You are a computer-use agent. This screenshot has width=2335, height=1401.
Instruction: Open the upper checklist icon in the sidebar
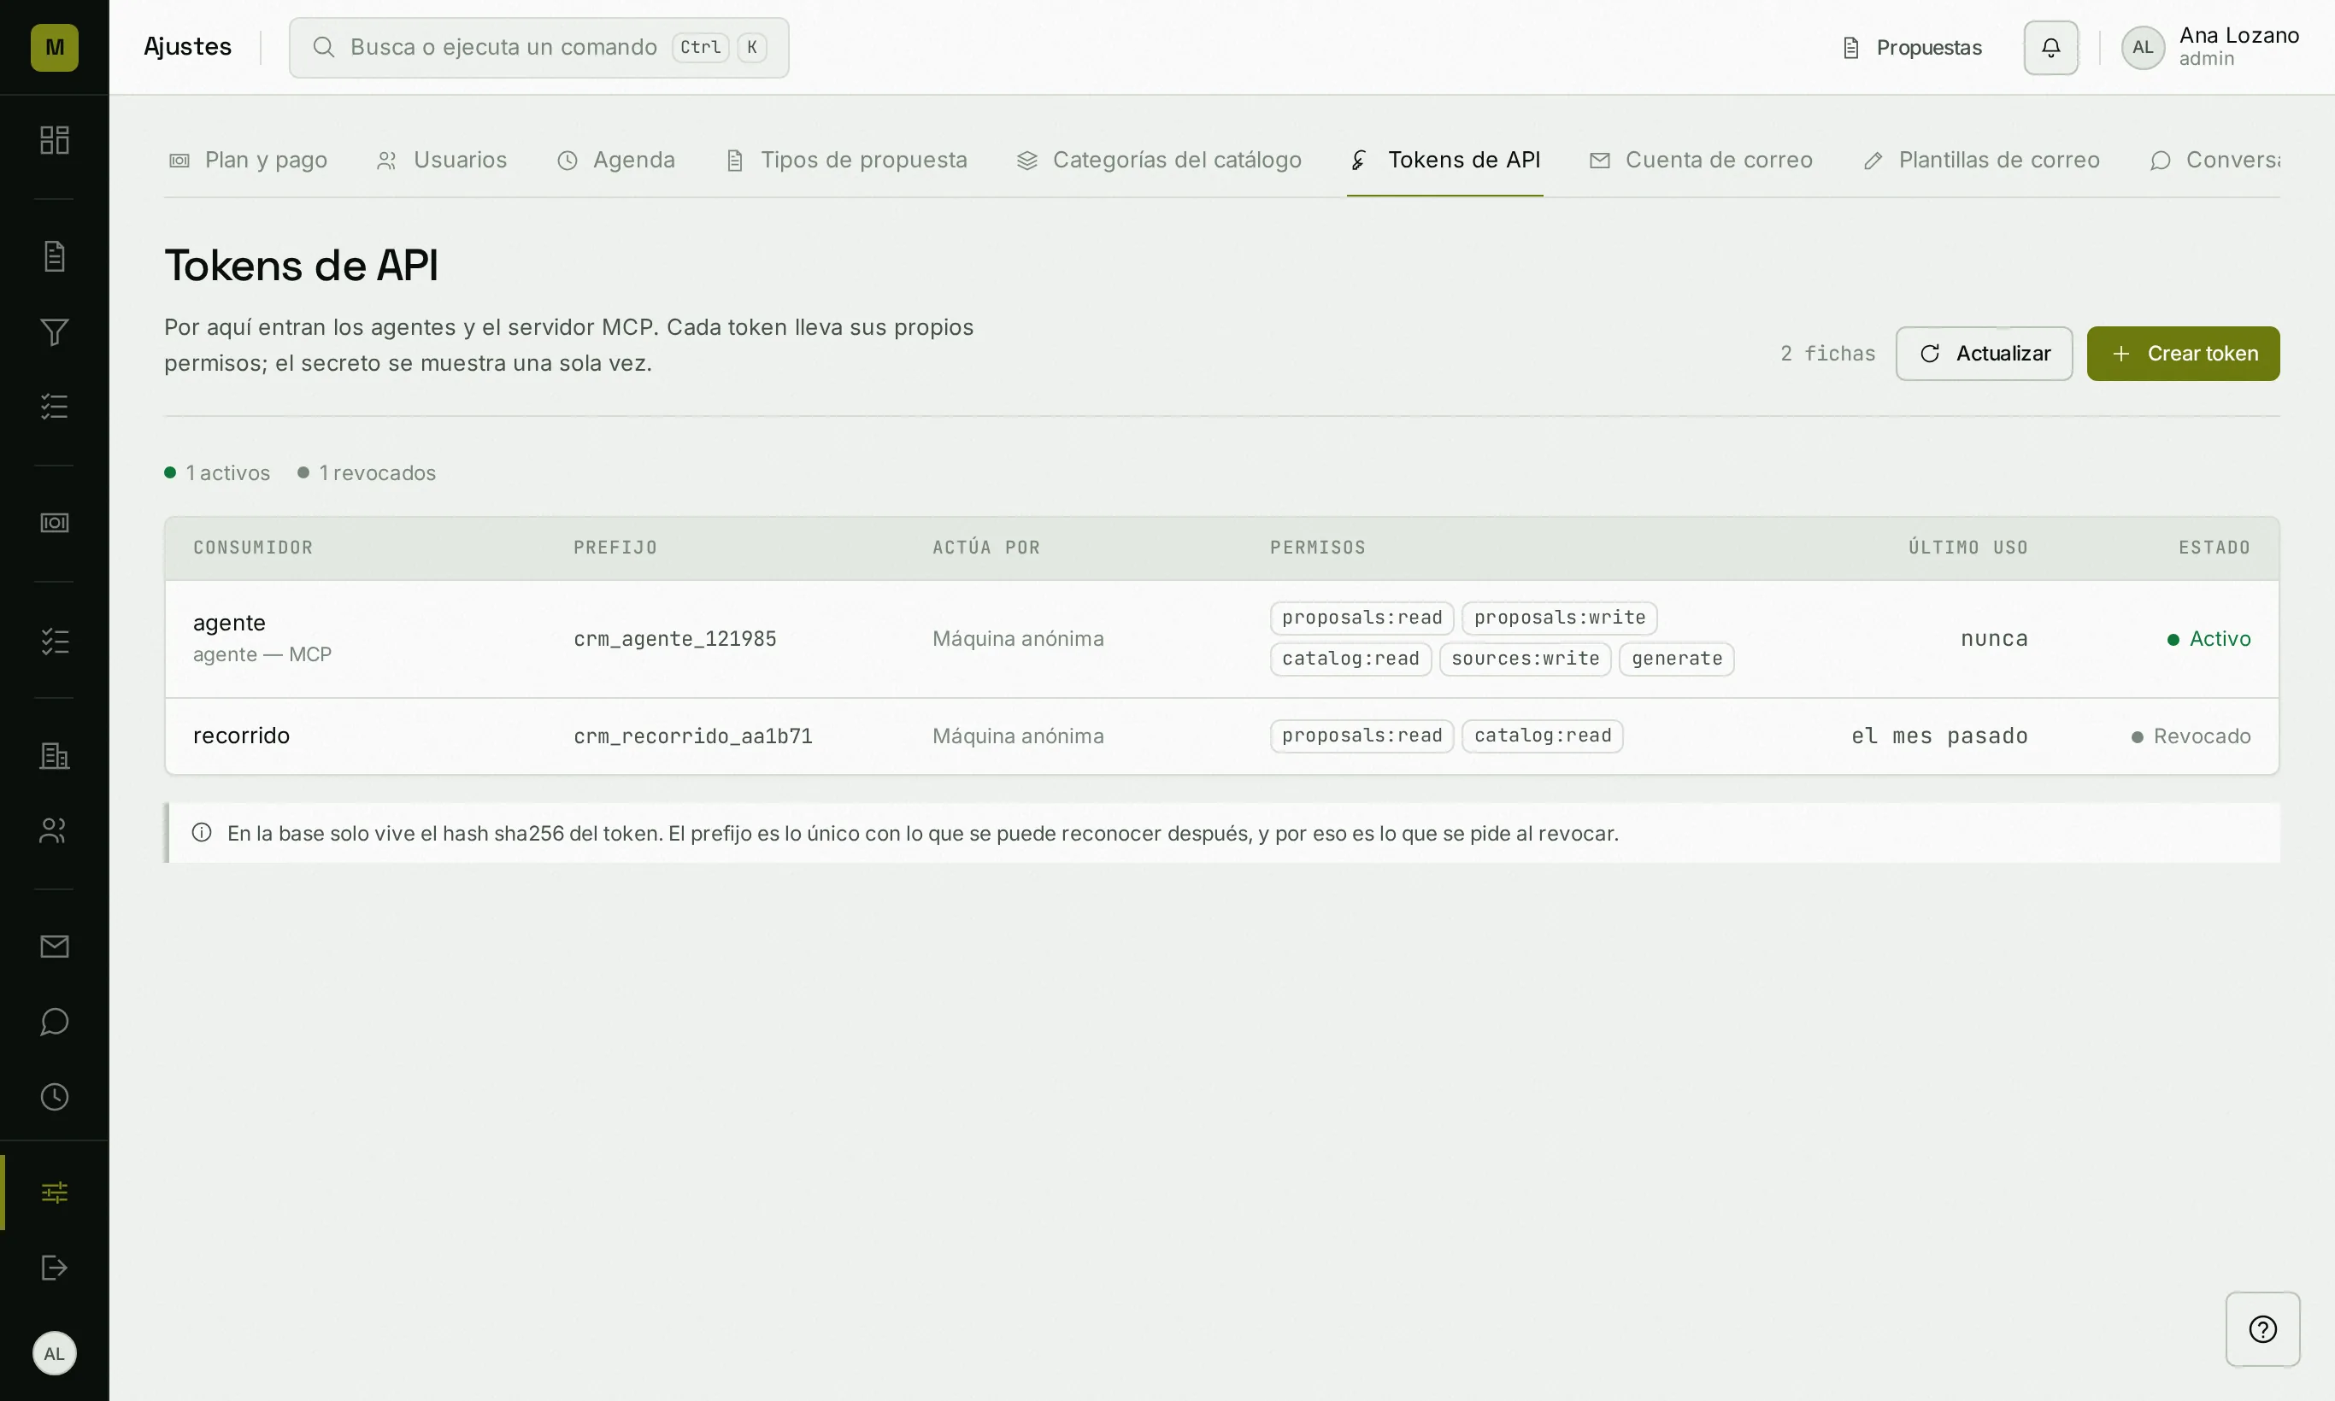point(54,407)
